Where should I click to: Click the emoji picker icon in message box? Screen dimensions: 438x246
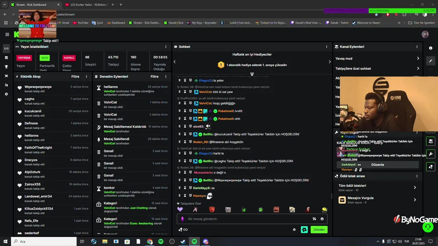(x=322, y=219)
